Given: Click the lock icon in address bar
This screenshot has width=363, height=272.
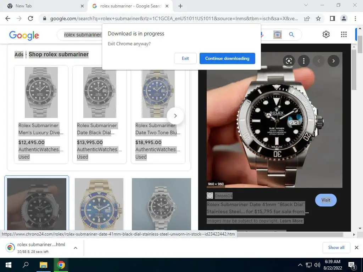Looking at the screenshot, I should pos(45,18).
